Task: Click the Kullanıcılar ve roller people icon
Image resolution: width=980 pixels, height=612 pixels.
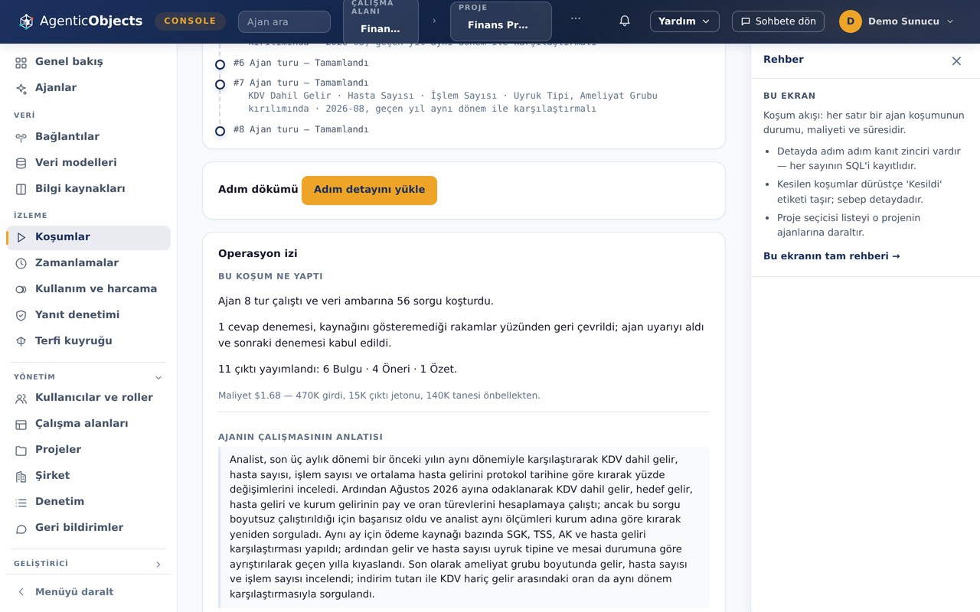Action: pos(21,398)
